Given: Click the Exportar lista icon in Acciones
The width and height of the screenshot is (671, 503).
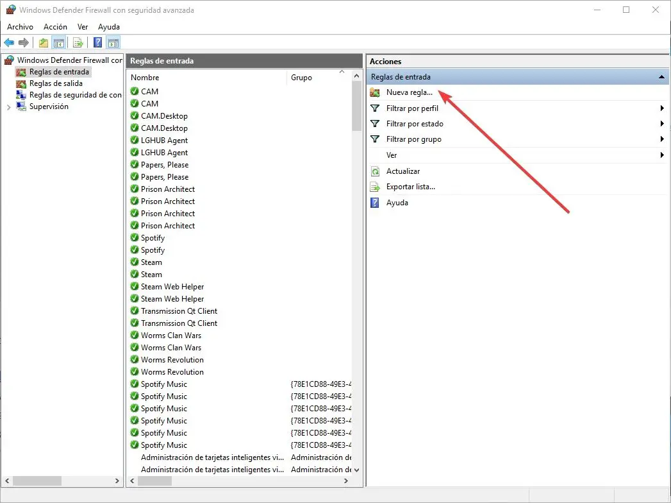Looking at the screenshot, I should coord(375,187).
